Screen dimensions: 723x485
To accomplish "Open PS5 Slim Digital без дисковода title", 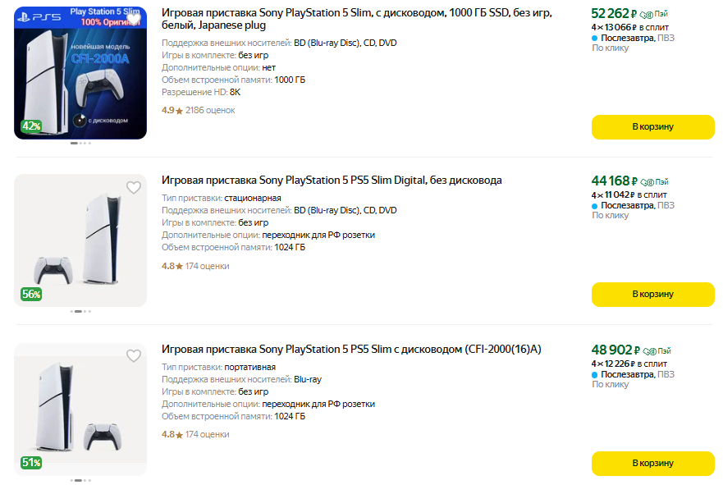I will pyautogui.click(x=332, y=181).
